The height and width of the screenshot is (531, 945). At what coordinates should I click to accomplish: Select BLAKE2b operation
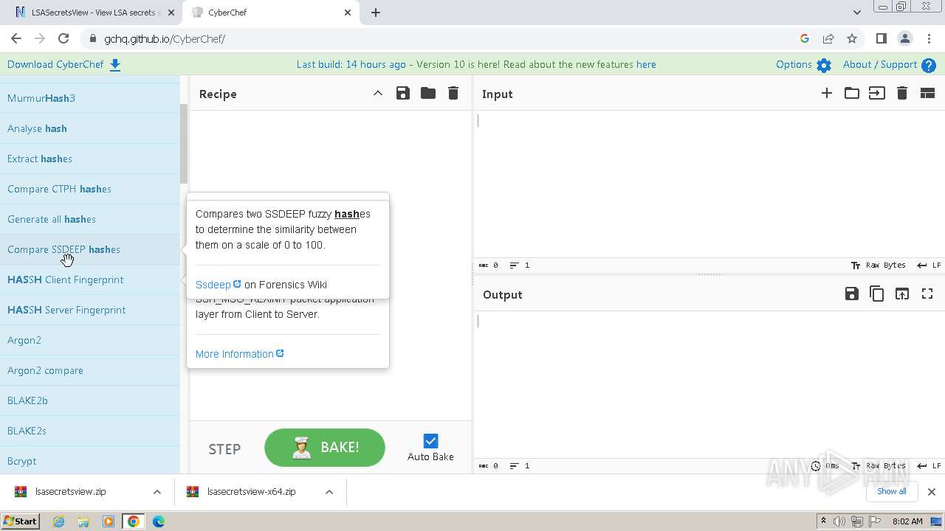(90, 400)
